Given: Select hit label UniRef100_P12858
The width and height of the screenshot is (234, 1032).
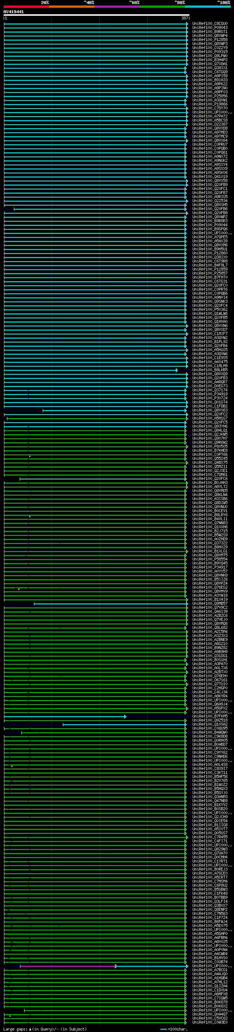Looking at the screenshot, I should pos(210,40).
